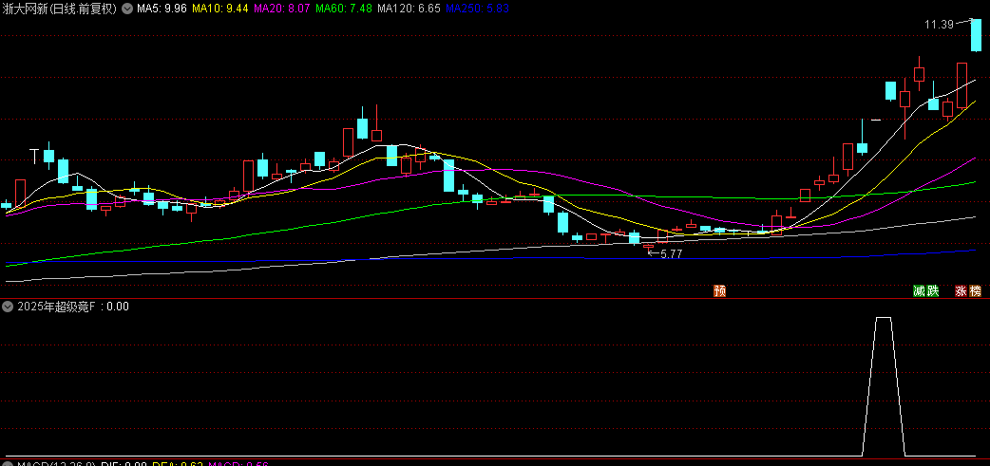This screenshot has height=466, width=990.
Task: Click the brown 榜 event marker
Action: point(976,290)
